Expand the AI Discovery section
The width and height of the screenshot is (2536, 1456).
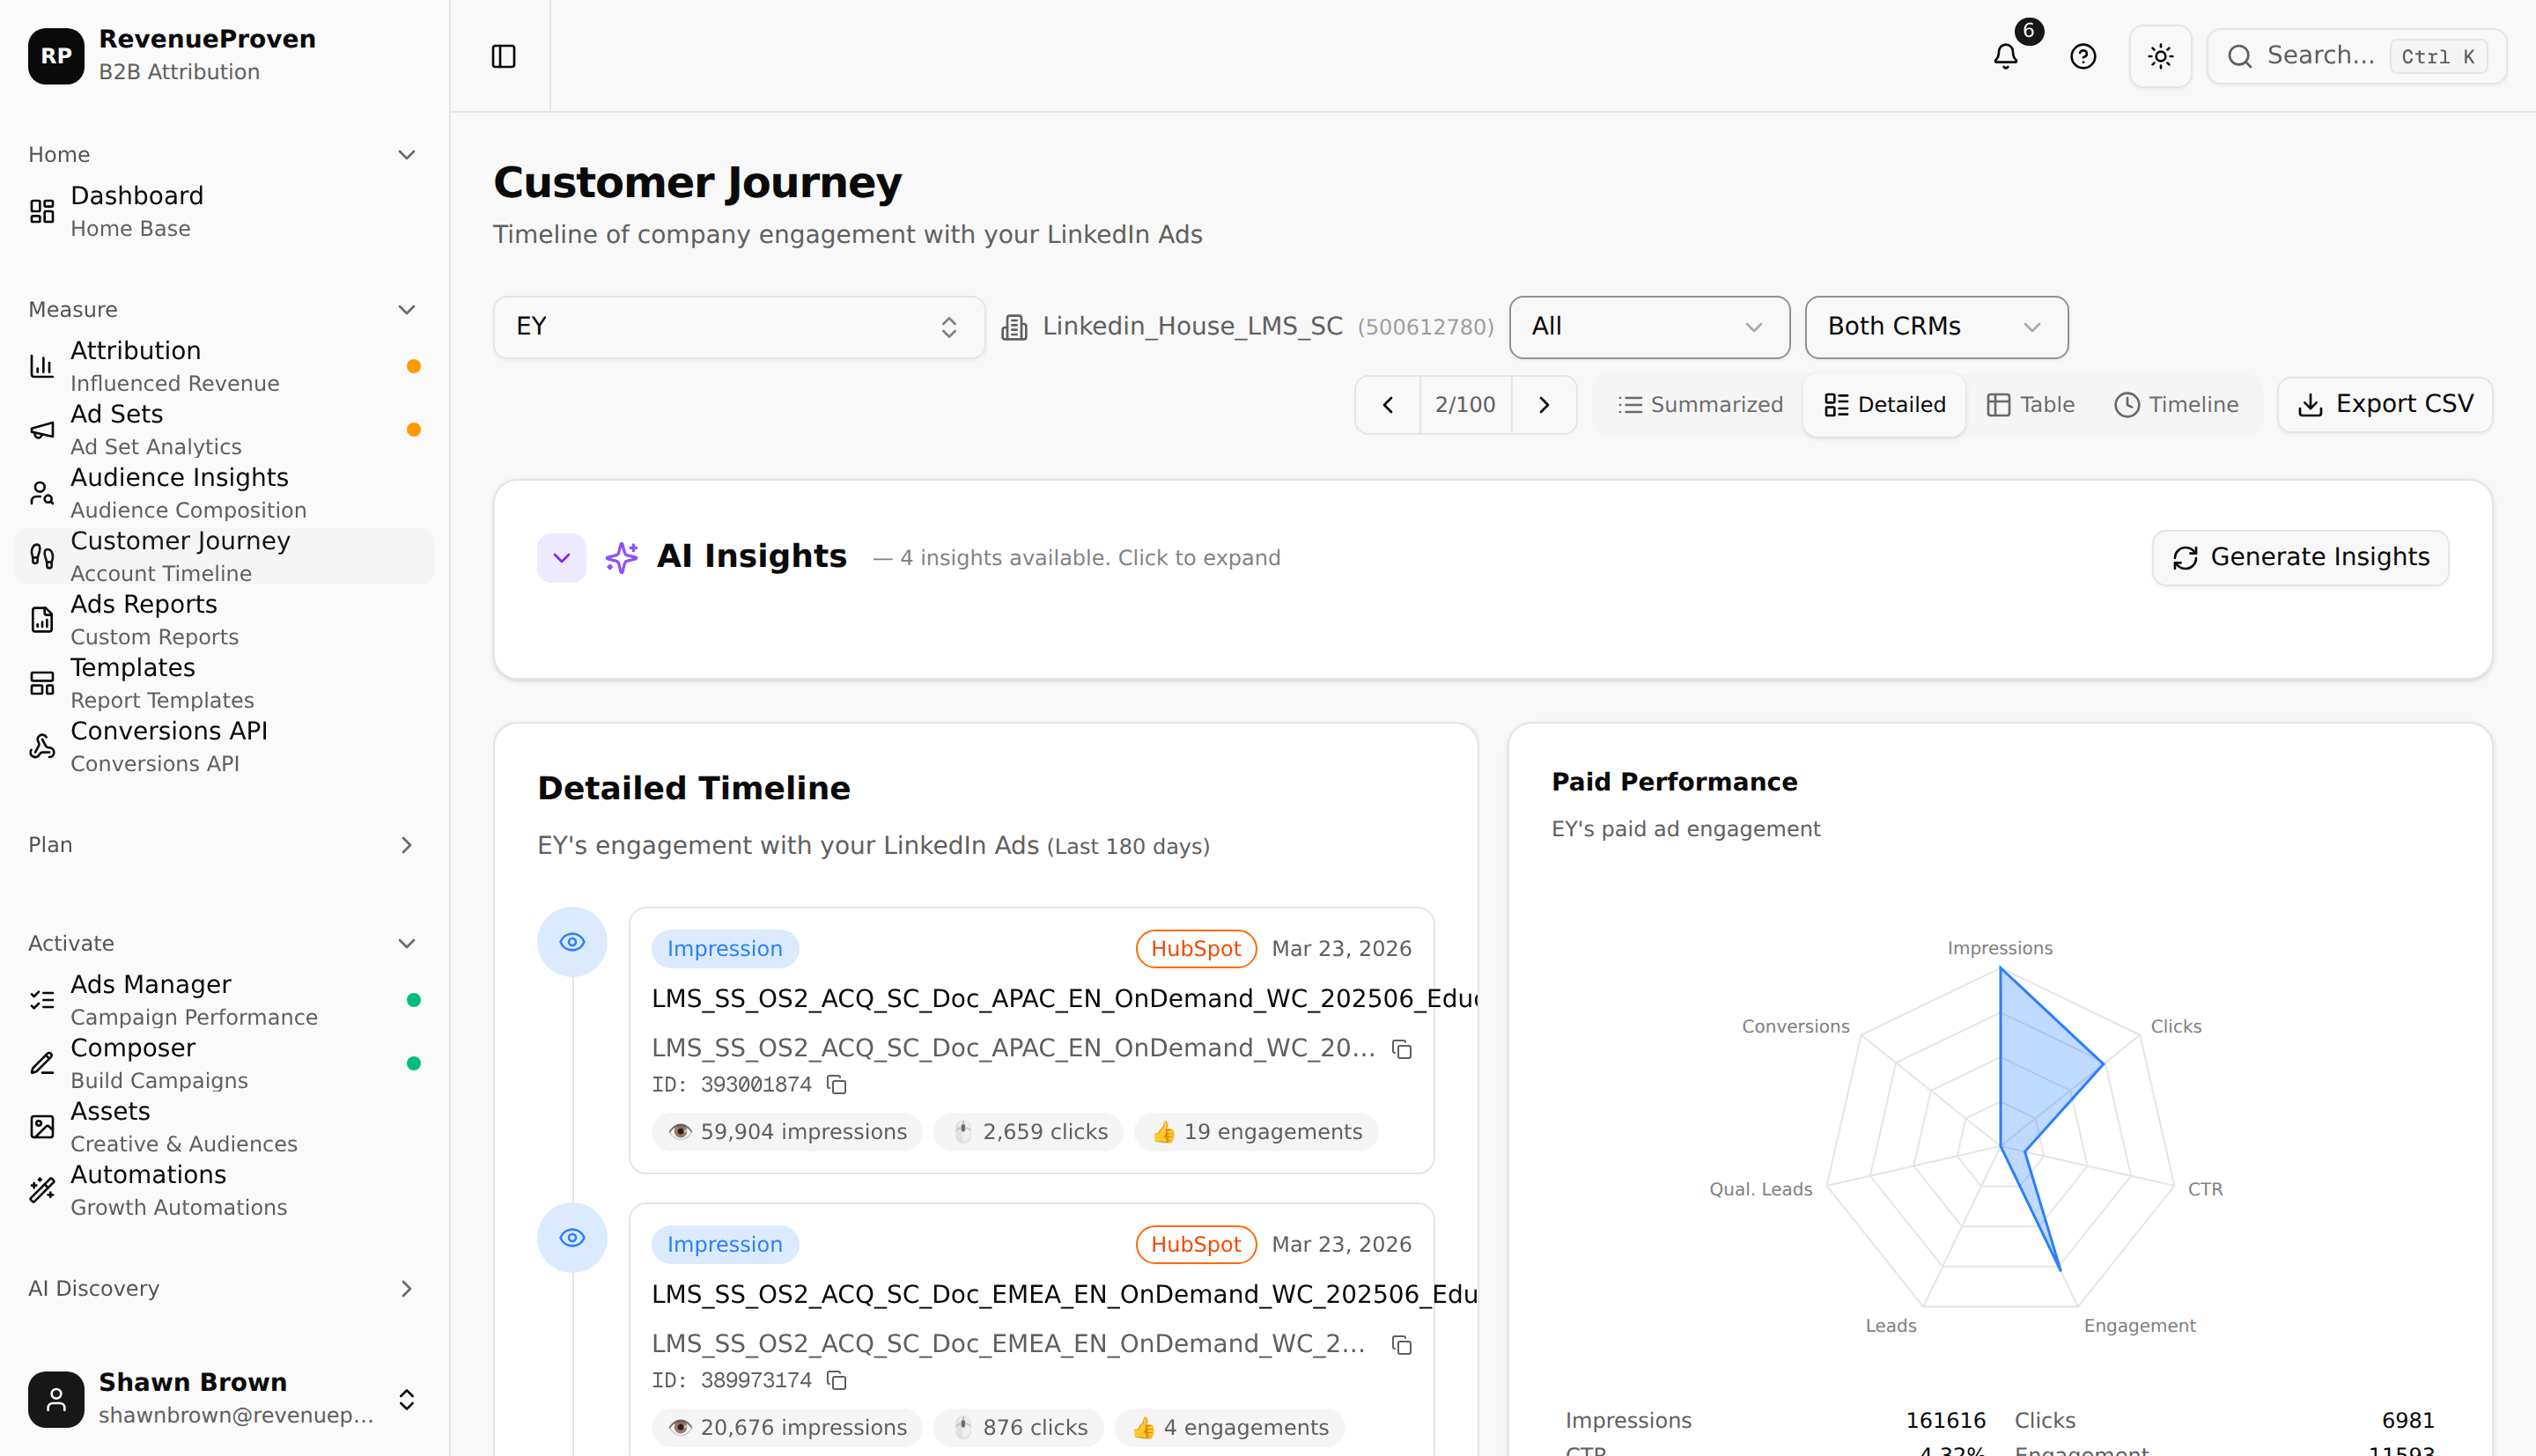tap(222, 1288)
